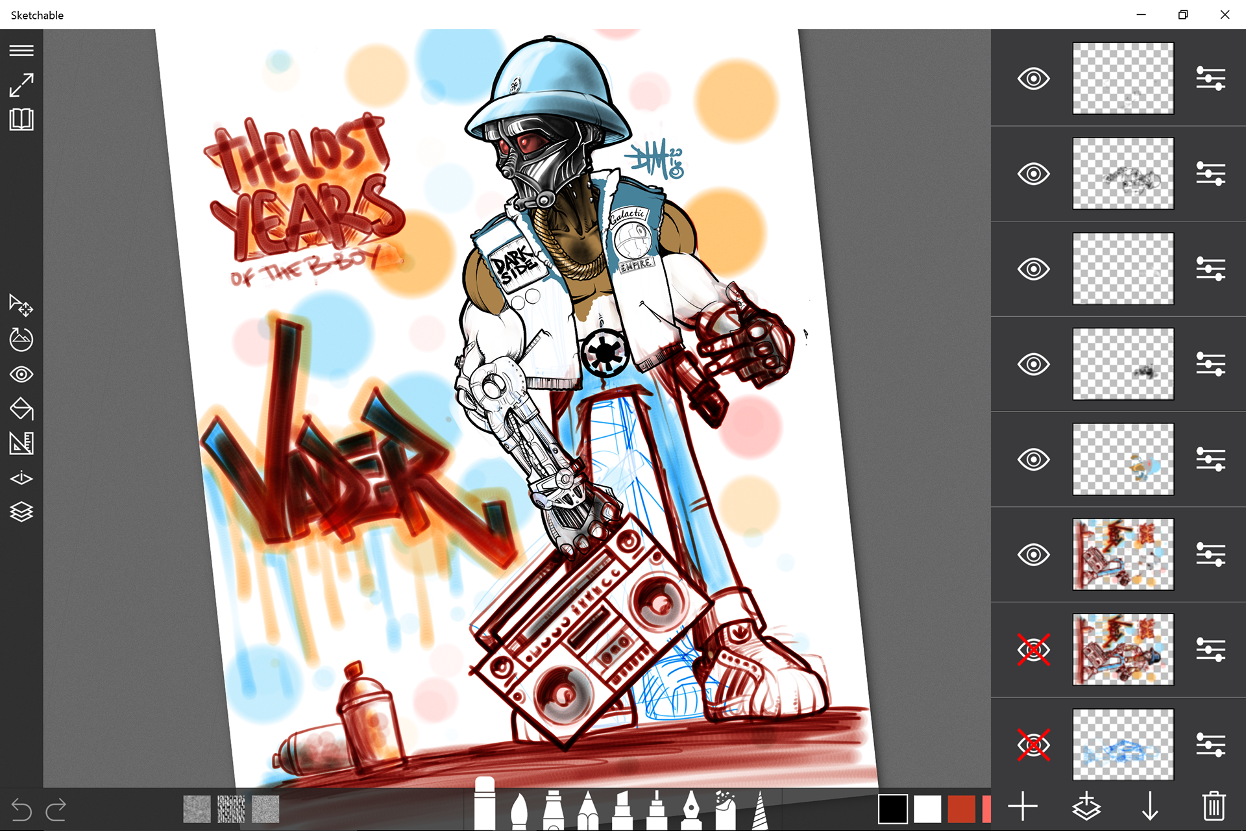Screen dimensions: 1246x831
Task: Hide the second layer with gray sketch
Action: 1034,174
